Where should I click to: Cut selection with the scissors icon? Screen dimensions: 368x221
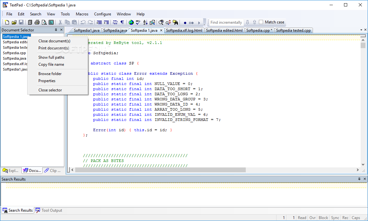tap(60, 22)
